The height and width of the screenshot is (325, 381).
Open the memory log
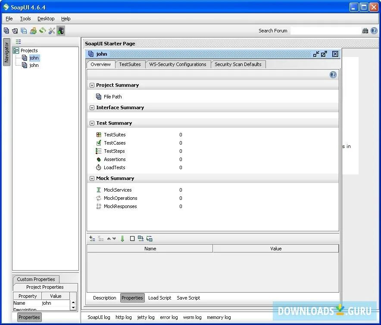tap(219, 317)
